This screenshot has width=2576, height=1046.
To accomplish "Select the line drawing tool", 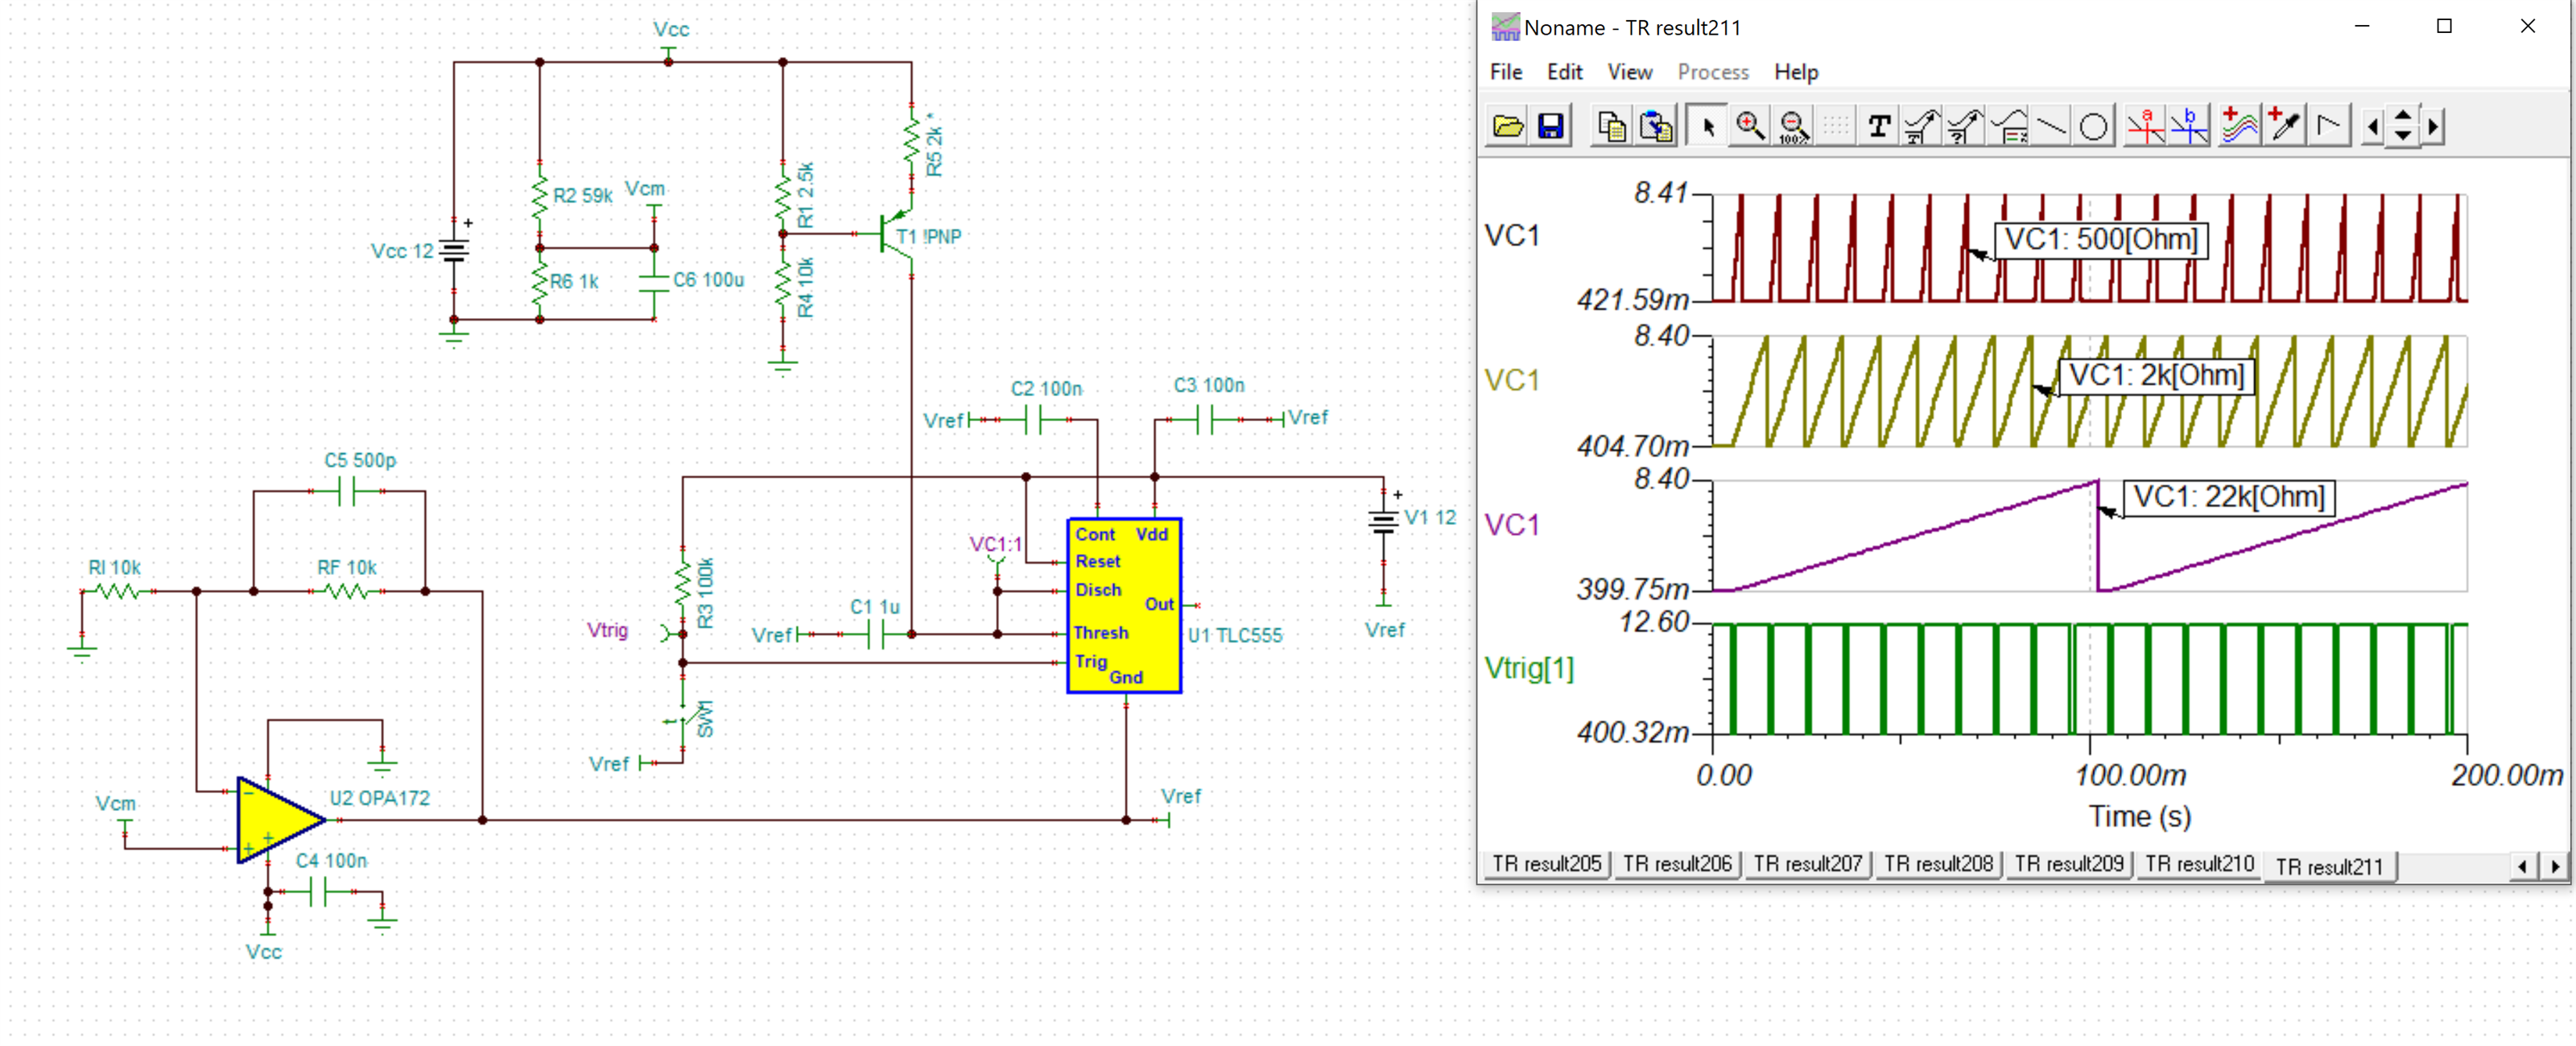I will tap(2051, 126).
